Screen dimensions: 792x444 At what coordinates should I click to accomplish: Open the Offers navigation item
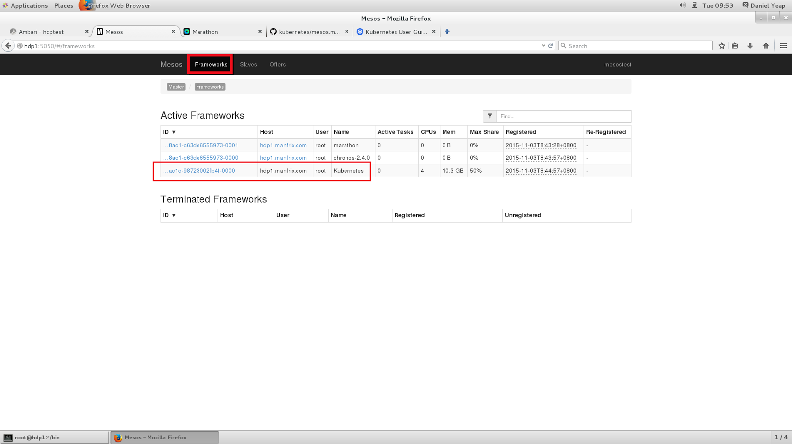[278, 65]
